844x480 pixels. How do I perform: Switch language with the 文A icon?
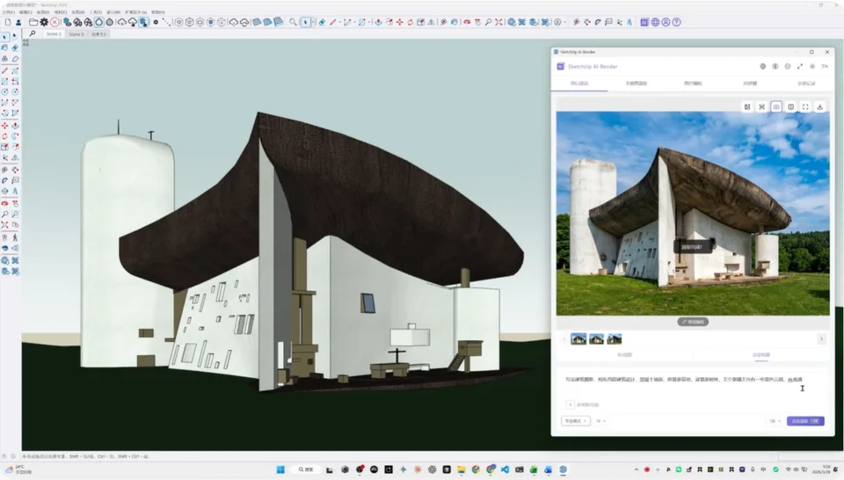coord(825,66)
